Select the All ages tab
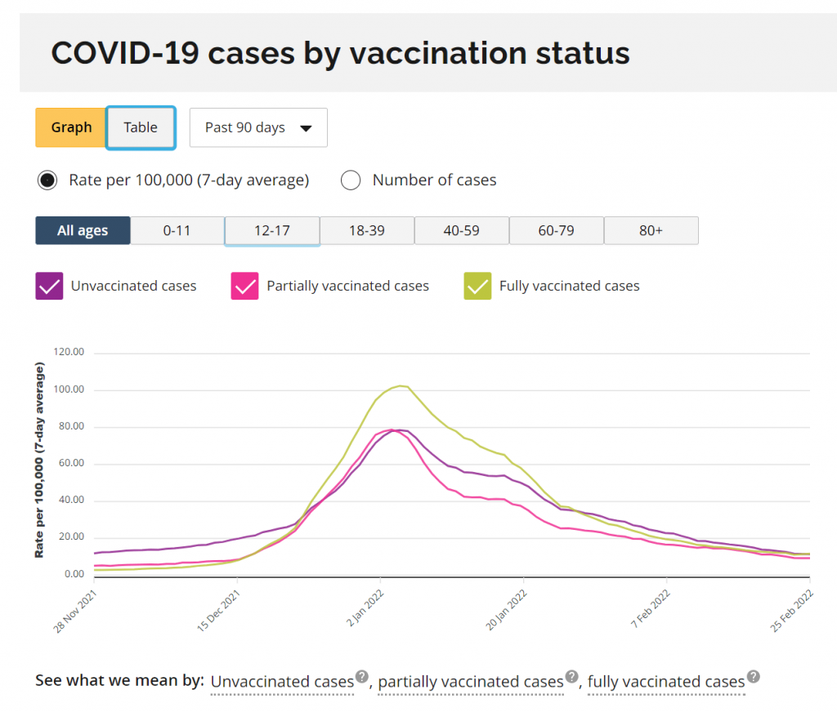 (82, 230)
